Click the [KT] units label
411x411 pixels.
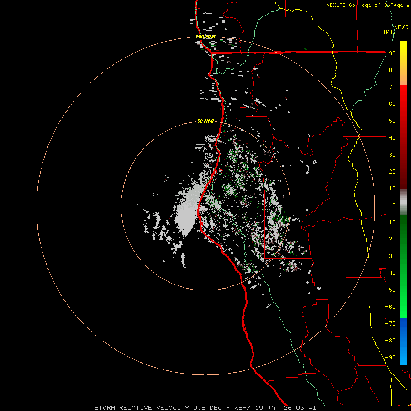coord(390,32)
